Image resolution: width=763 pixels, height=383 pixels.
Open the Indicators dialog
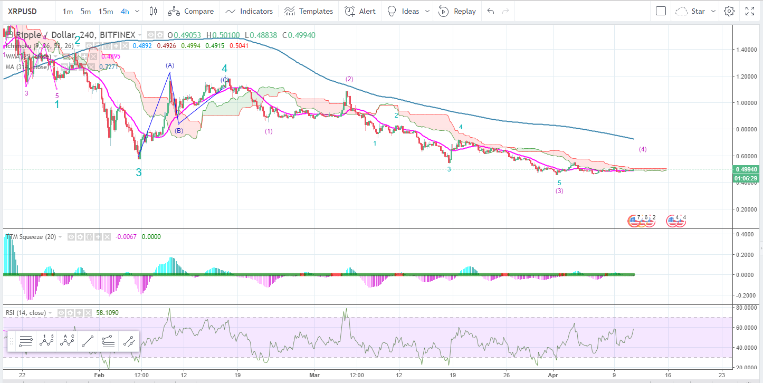coord(249,11)
